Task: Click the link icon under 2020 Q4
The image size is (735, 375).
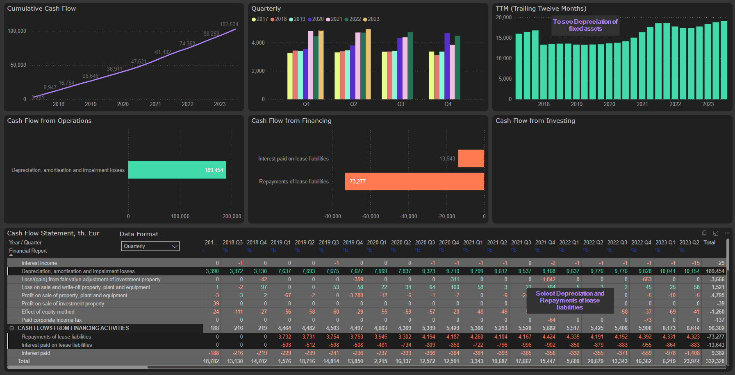Action: point(441,250)
